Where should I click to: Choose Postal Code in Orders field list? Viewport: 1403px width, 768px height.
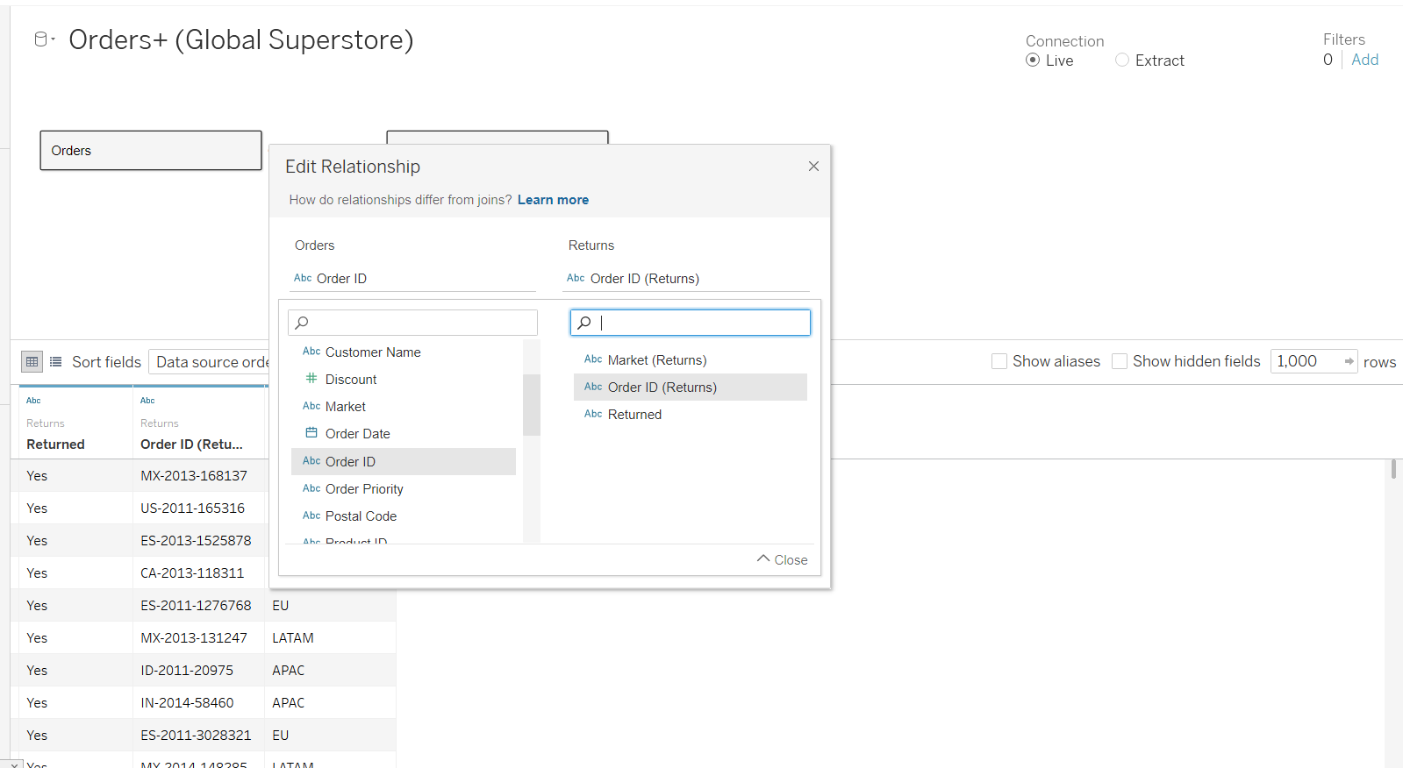click(x=404, y=516)
